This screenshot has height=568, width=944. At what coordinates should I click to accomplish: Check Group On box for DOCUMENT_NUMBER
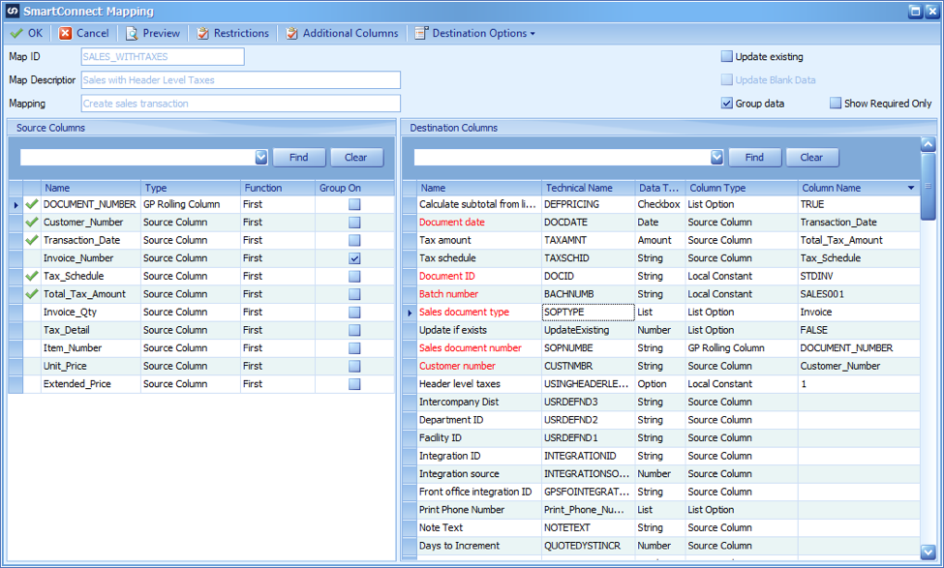354,204
